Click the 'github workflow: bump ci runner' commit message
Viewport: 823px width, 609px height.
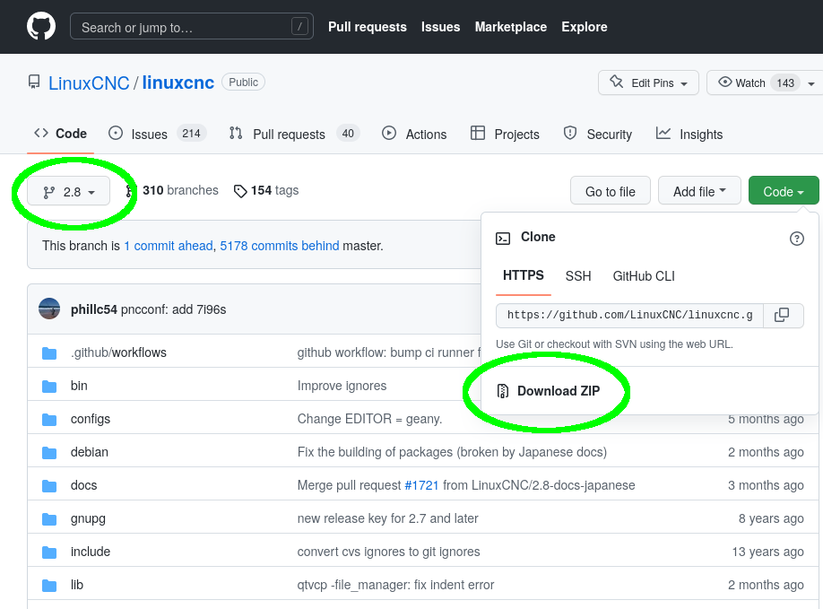click(389, 352)
